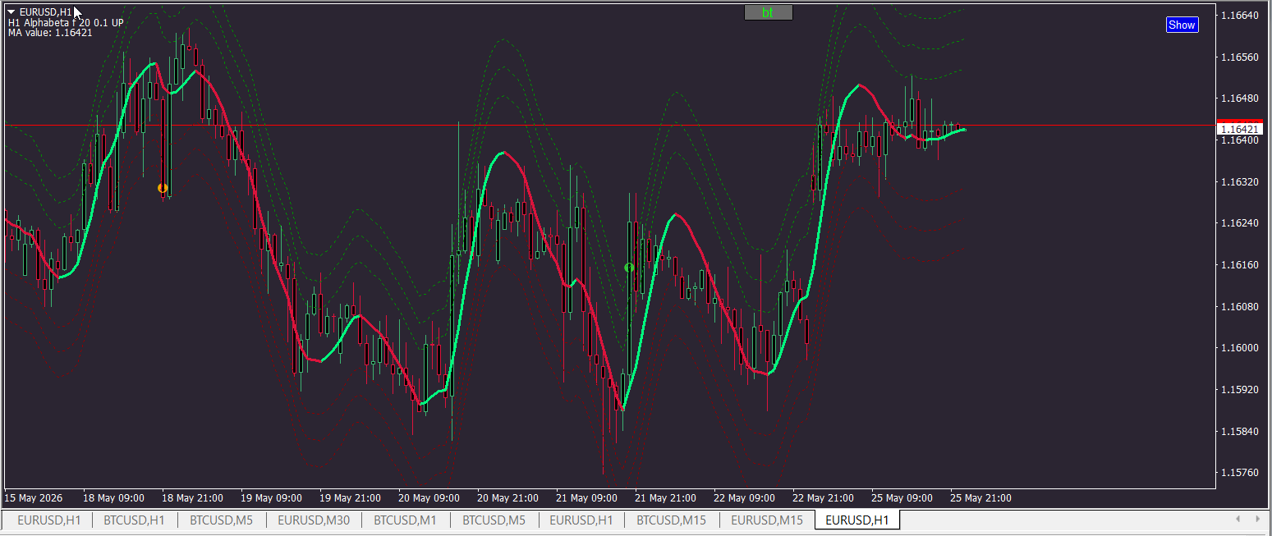Switch to the BTCUSD,M1 tab
The height and width of the screenshot is (536, 1272).
click(406, 520)
